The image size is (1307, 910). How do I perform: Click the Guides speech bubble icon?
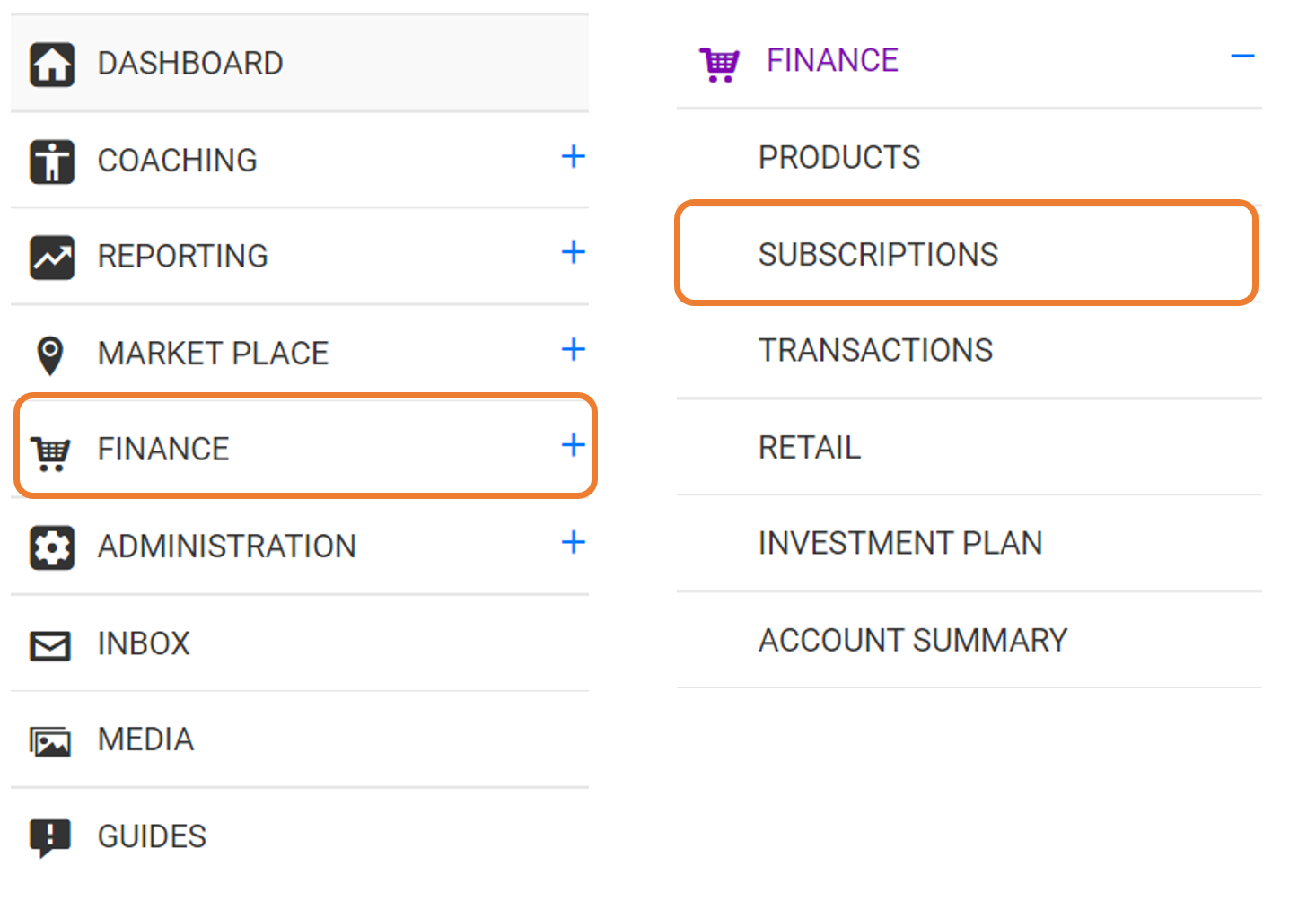50,838
